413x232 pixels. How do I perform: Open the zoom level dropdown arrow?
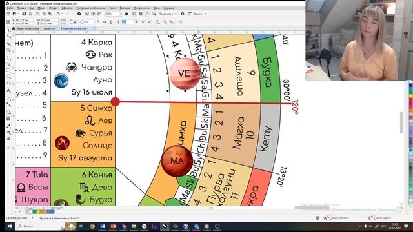(121, 14)
